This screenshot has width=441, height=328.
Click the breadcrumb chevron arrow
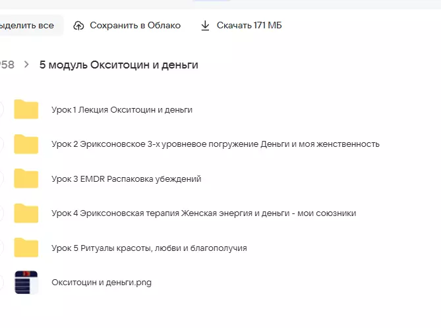[26, 65]
